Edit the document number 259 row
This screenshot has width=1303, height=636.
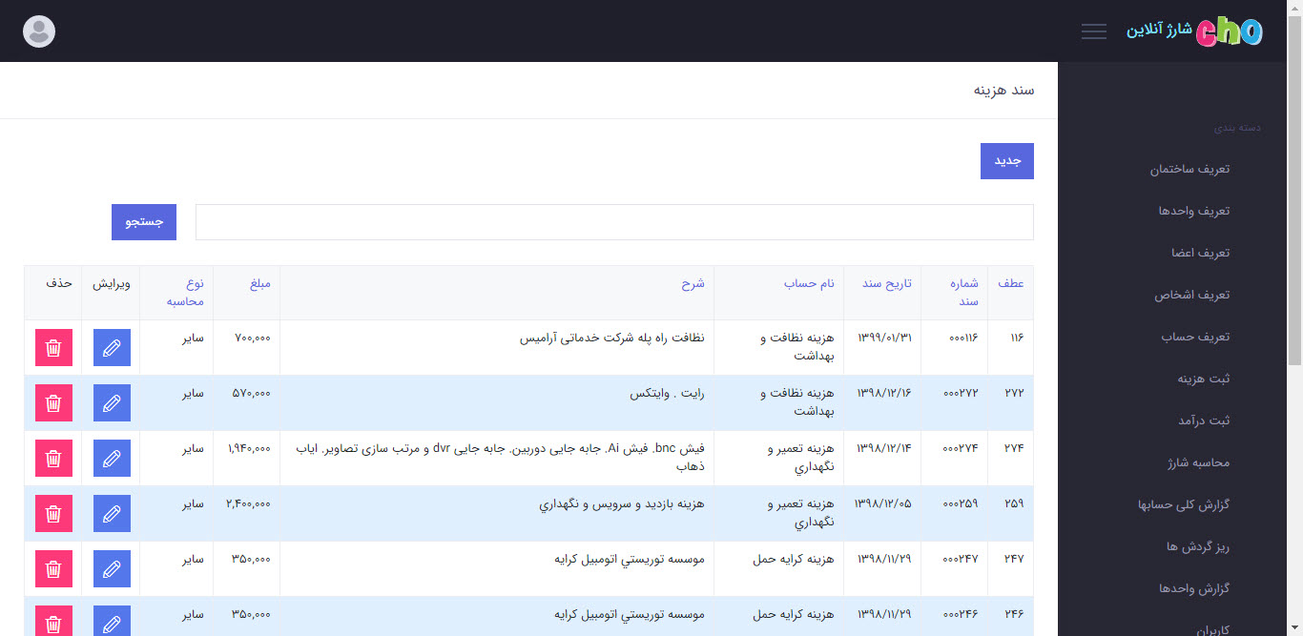point(112,513)
